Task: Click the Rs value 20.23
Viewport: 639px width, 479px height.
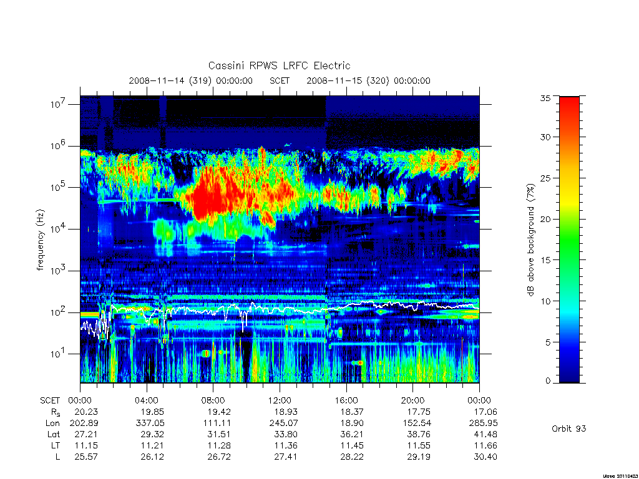Action: (86, 412)
